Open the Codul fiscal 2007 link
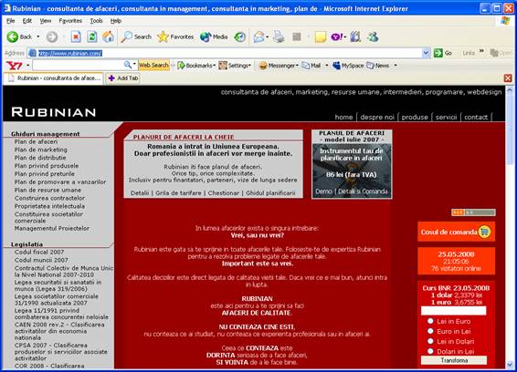Image resolution: width=517 pixels, height=372 pixels. pos(39,253)
